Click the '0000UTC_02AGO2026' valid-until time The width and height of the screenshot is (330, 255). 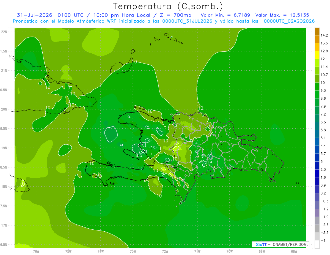point(289,21)
